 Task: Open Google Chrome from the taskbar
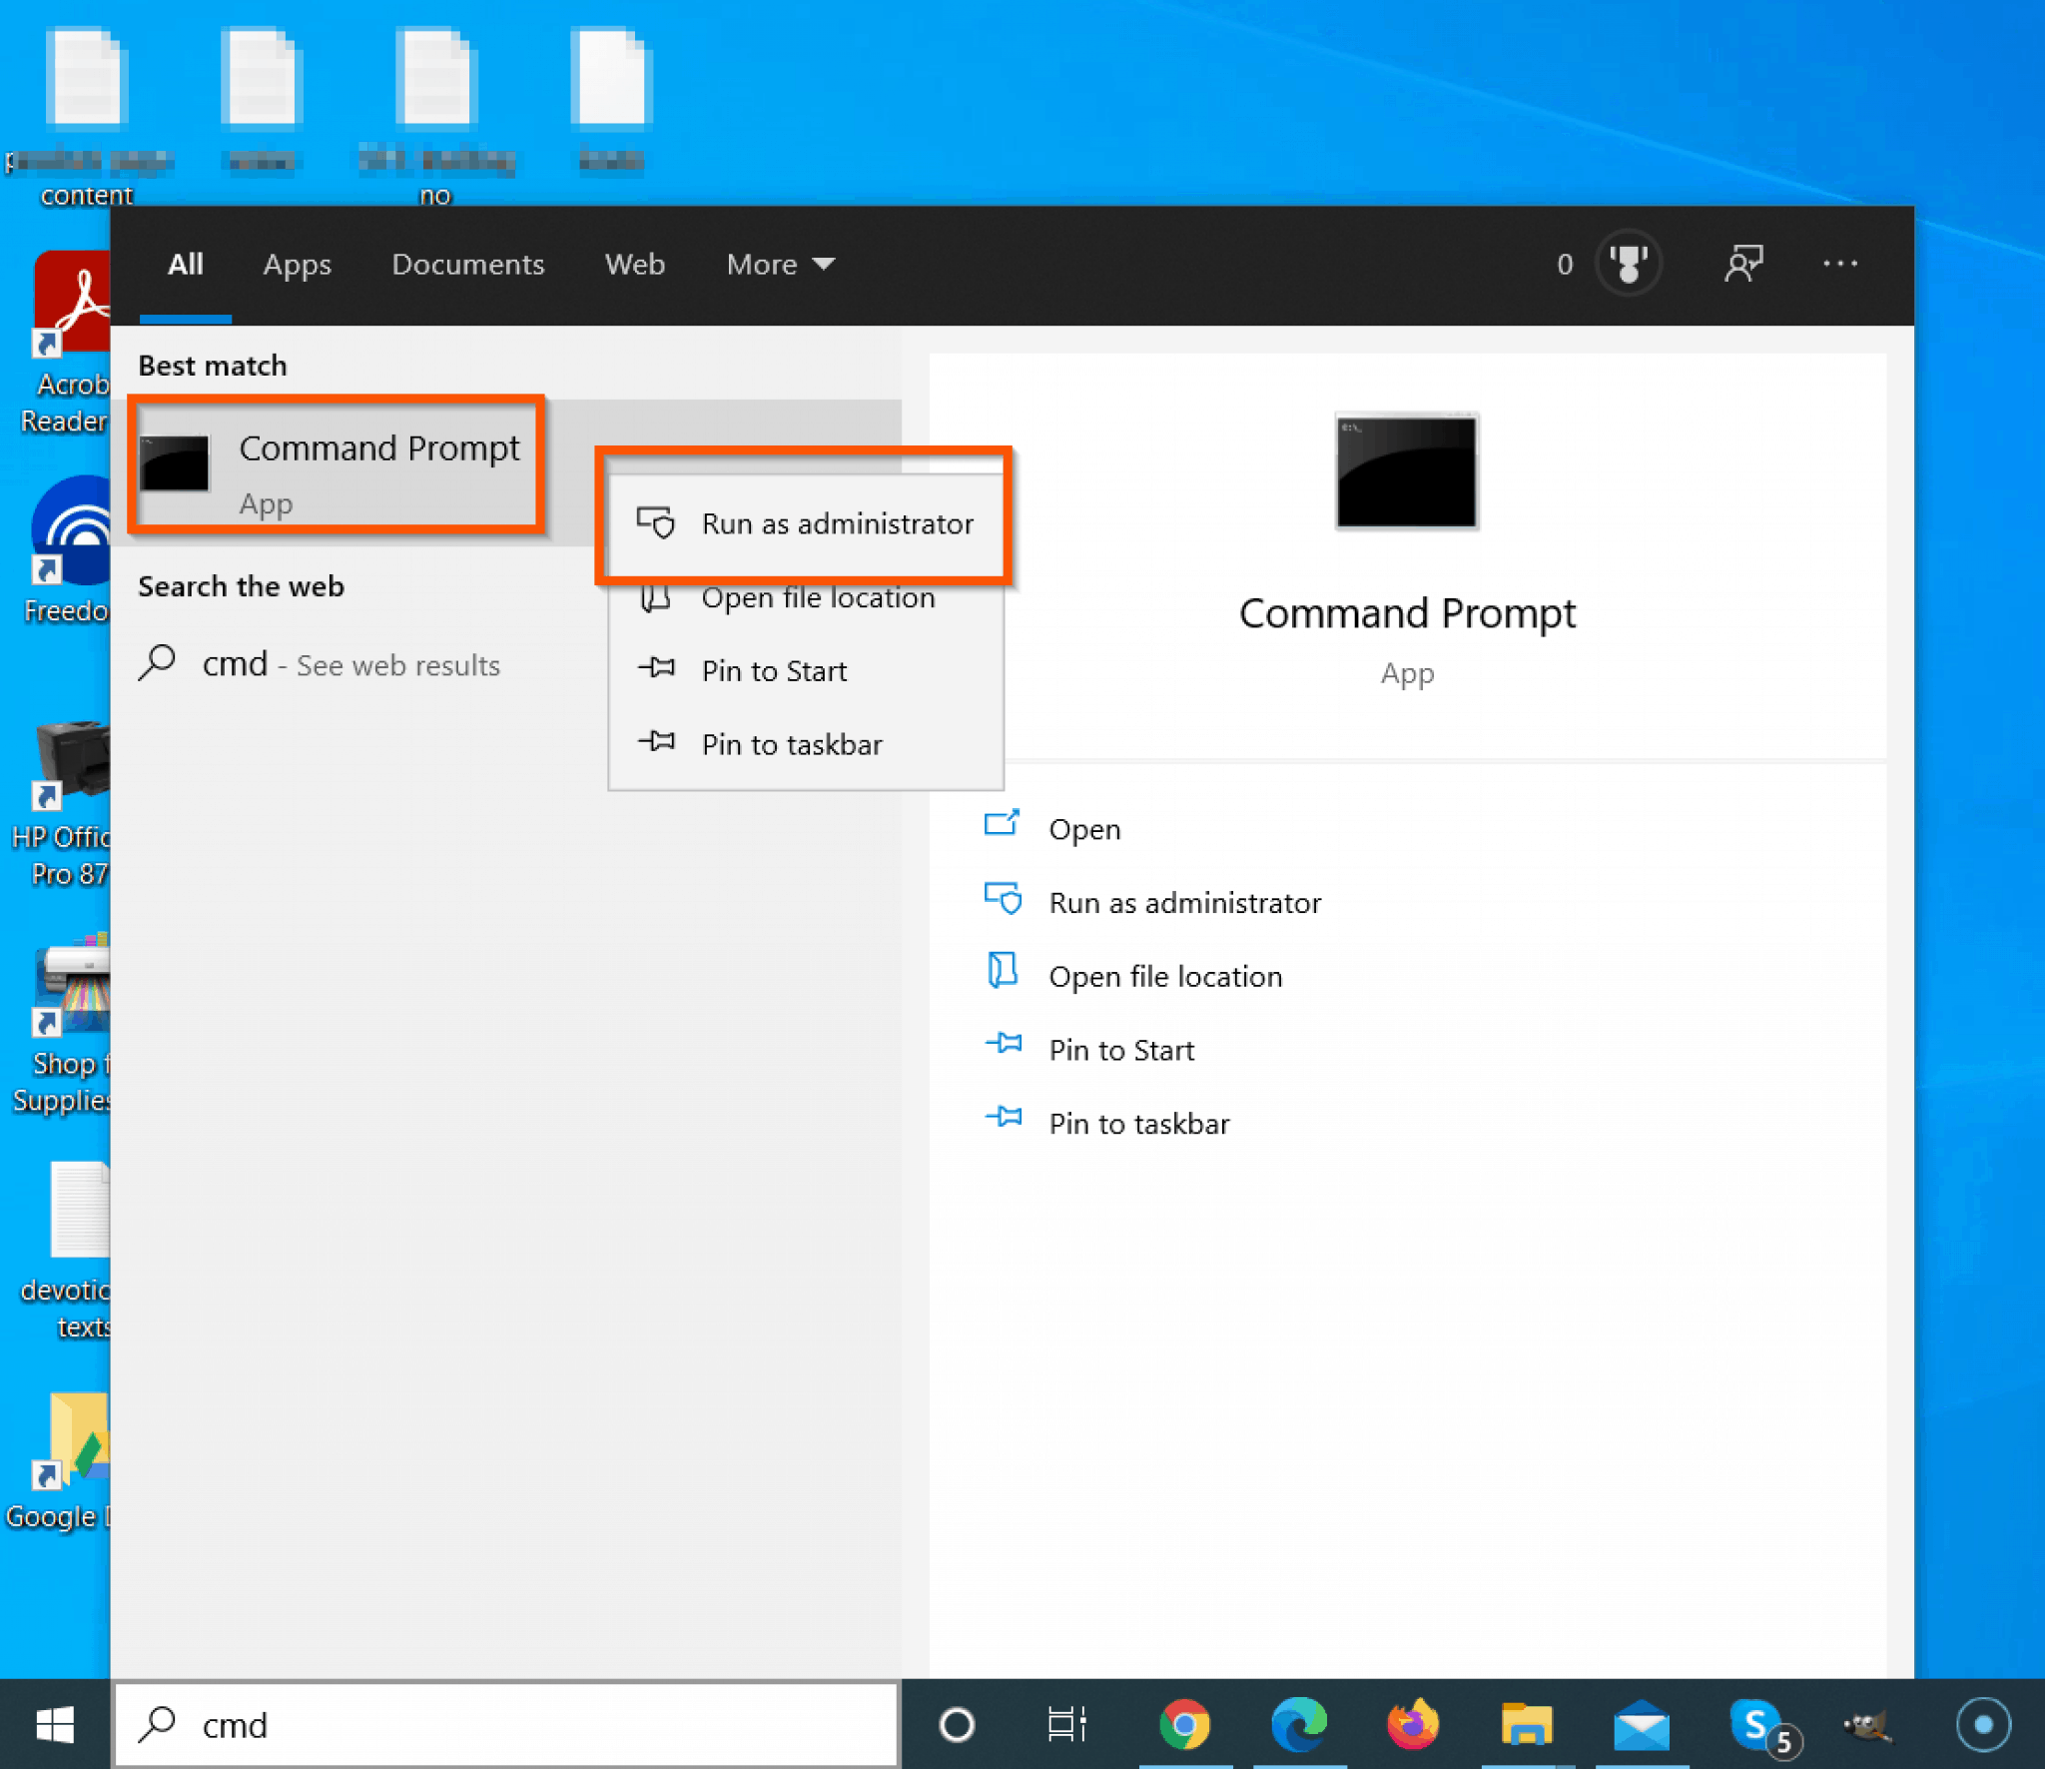pos(1186,1725)
